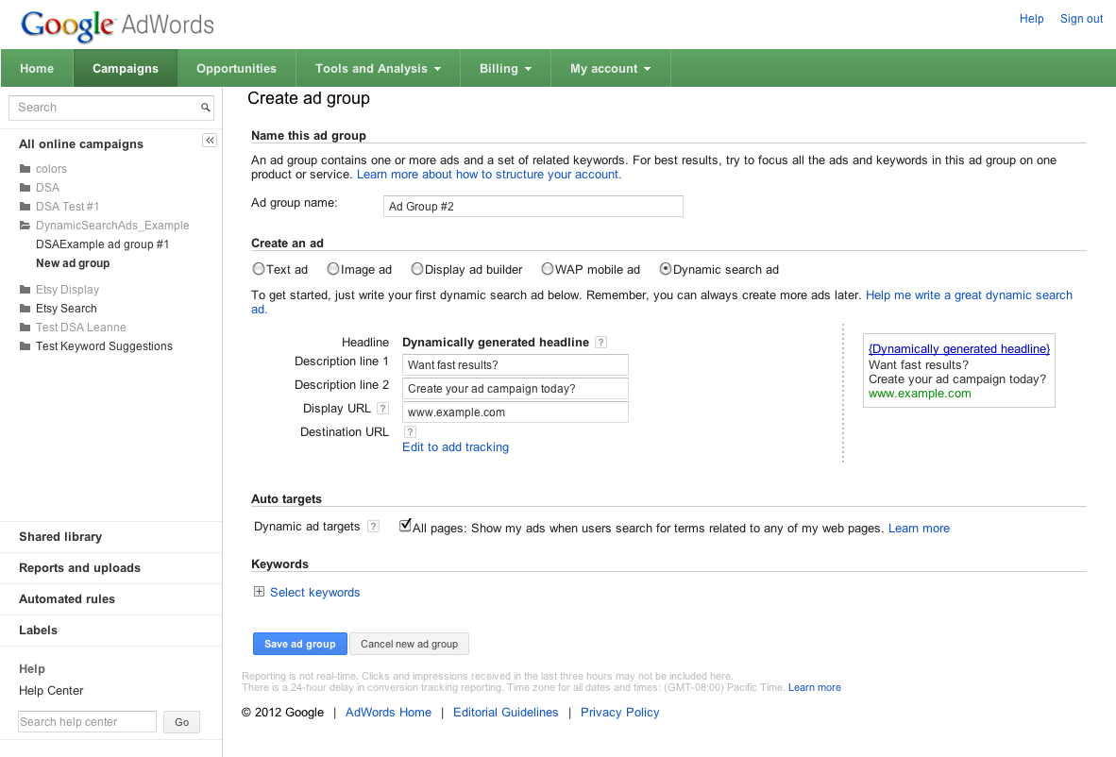Viewport: 1116px width, 757px height.
Task: Choose the Image ad radio option
Action: tap(332, 269)
